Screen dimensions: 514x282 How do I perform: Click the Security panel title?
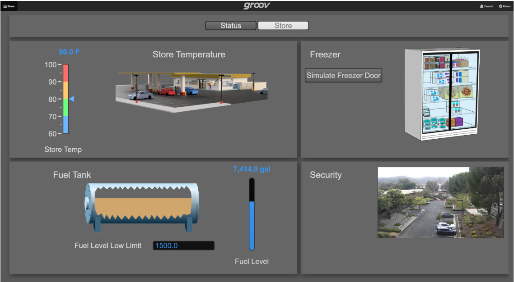point(326,175)
